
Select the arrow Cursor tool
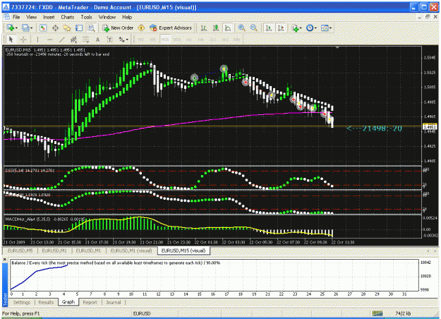pyautogui.click(x=11, y=40)
